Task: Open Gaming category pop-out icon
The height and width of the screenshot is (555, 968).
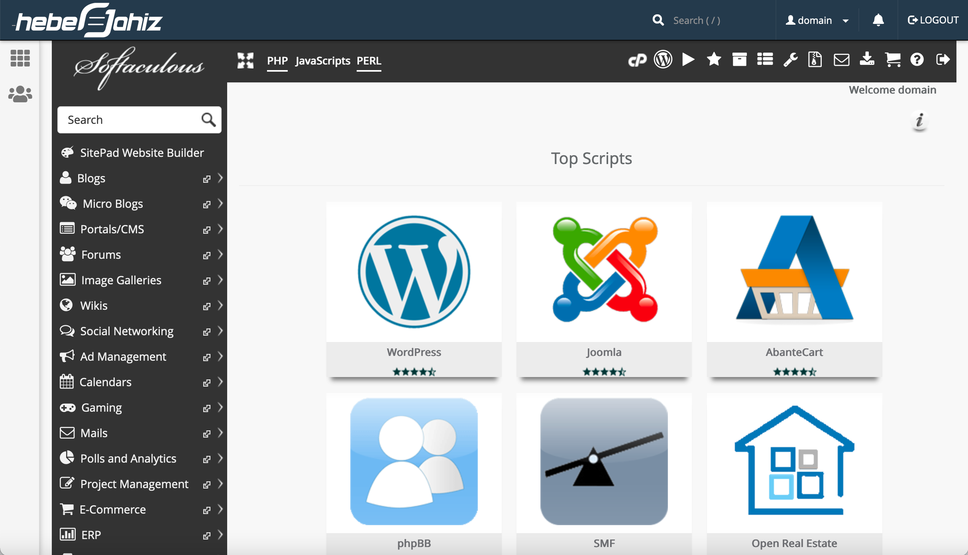Action: point(206,408)
